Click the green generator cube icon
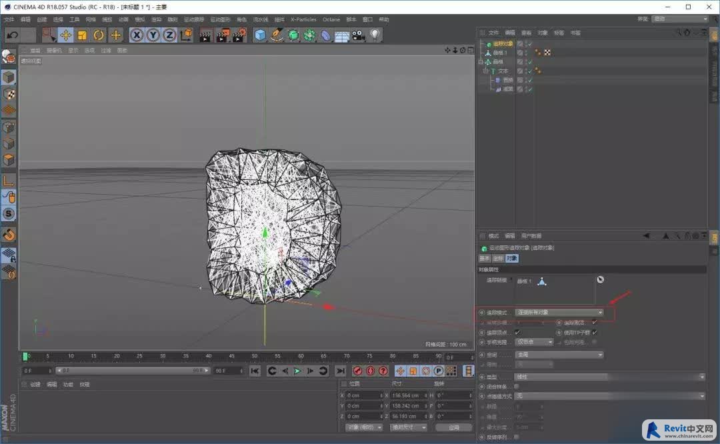Viewport: 720px width, 444px height. [293, 35]
